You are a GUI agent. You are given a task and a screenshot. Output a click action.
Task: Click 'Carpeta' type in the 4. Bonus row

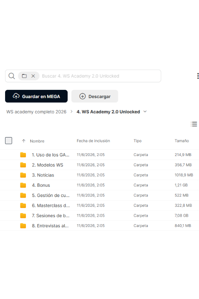pyautogui.click(x=141, y=185)
